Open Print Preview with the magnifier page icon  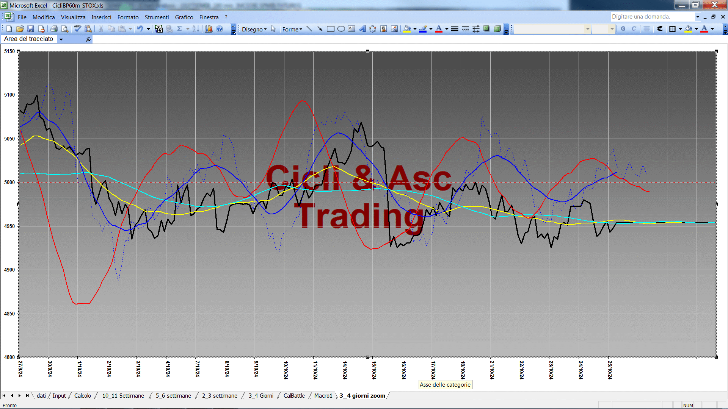[65, 29]
